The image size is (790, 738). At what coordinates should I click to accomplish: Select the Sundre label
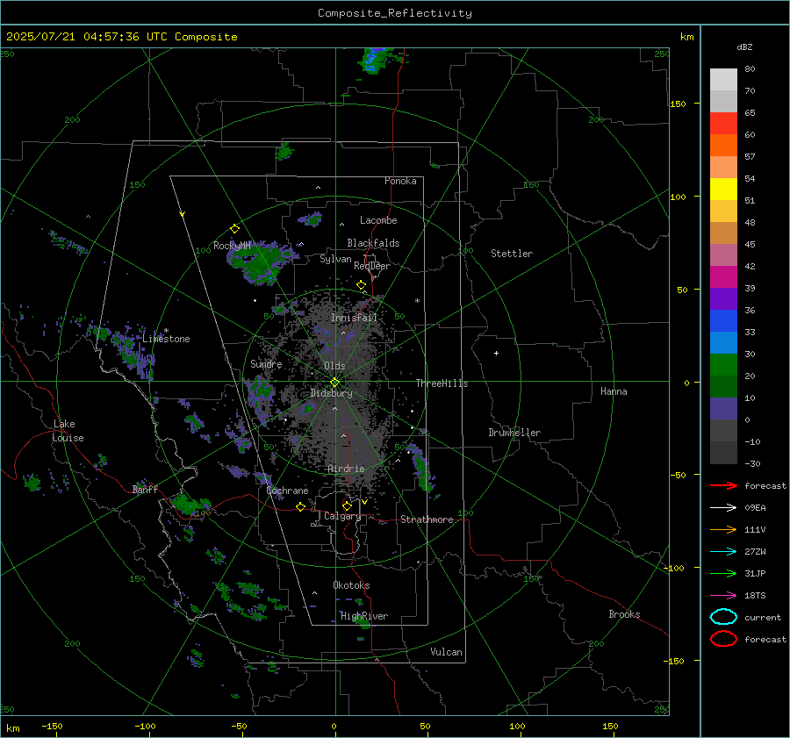click(x=266, y=364)
